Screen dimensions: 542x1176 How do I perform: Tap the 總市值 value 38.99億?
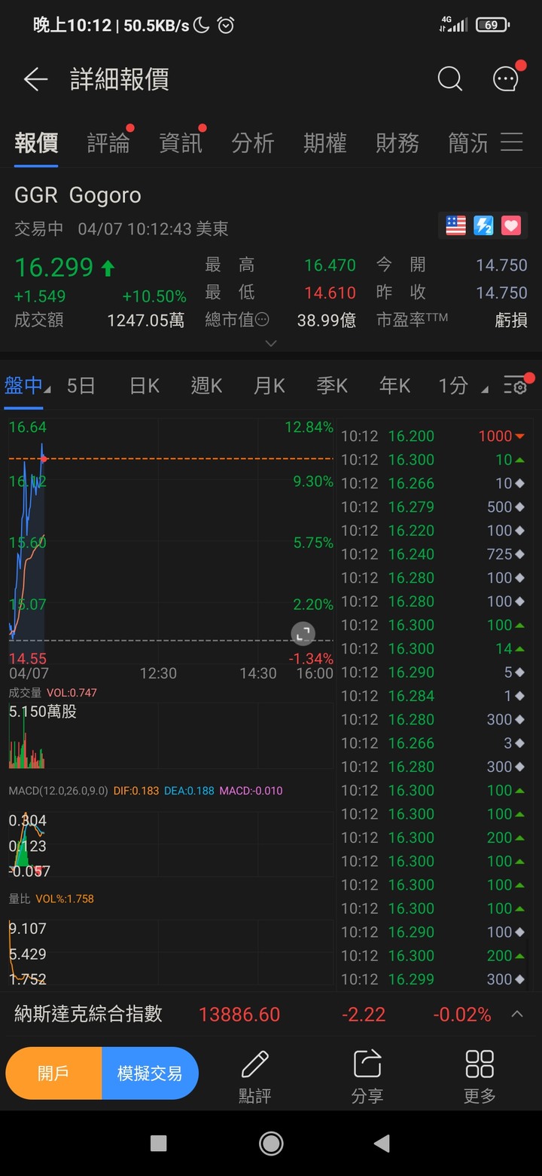click(327, 320)
